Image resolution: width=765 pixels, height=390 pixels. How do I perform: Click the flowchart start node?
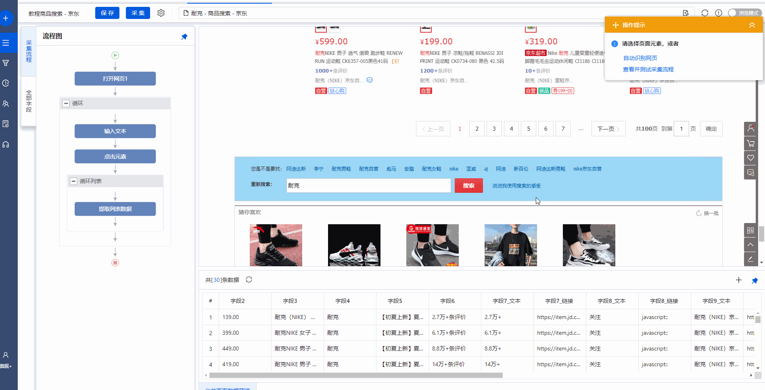coord(115,55)
